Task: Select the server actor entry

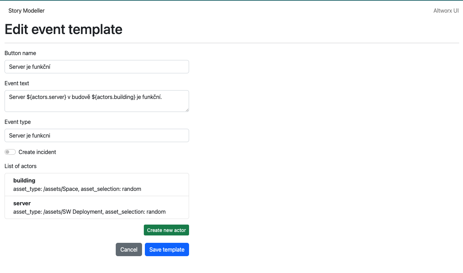Action: tap(97, 207)
